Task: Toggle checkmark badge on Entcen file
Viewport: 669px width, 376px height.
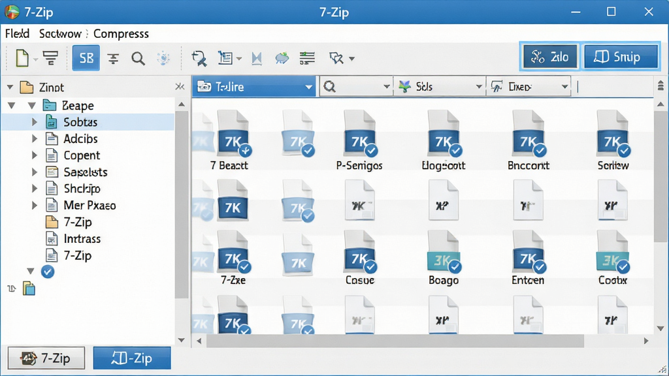Action: tap(540, 267)
